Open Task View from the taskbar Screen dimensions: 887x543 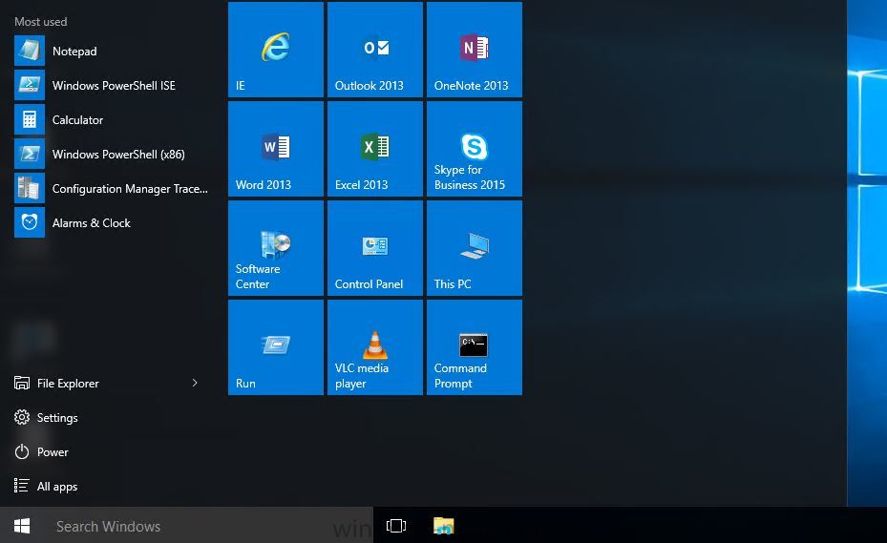point(396,526)
